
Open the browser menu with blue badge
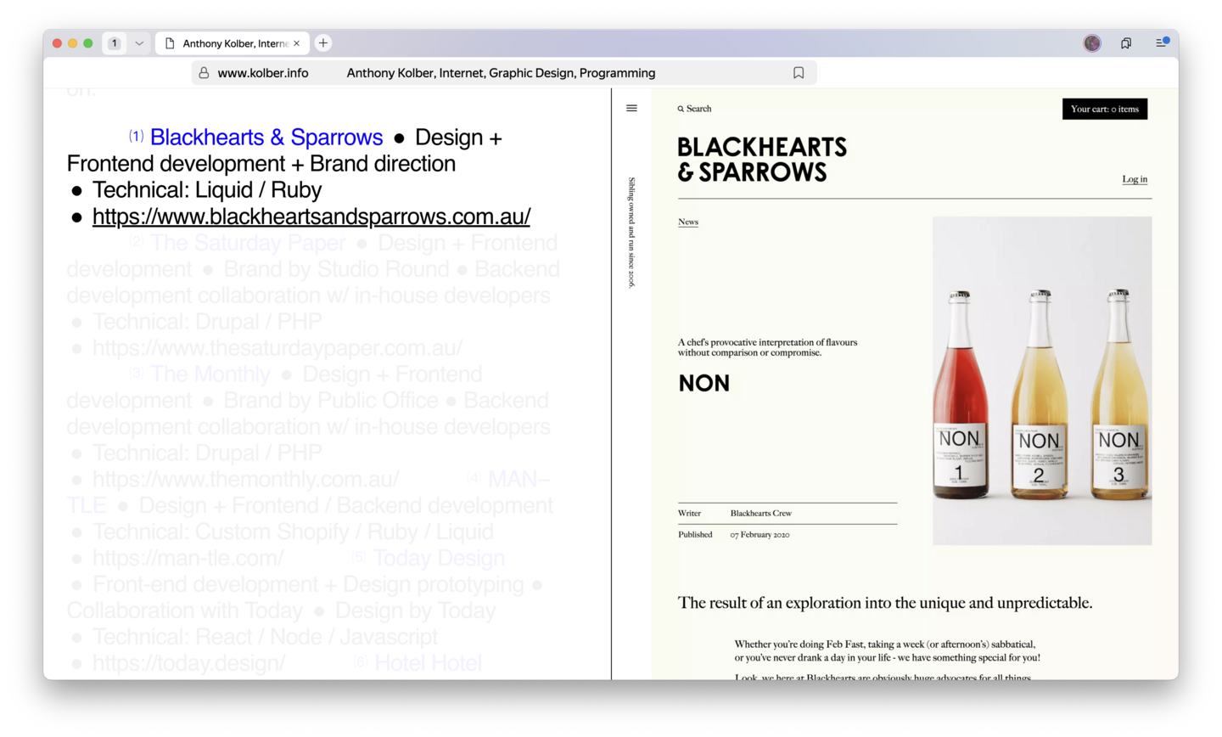click(x=1162, y=42)
